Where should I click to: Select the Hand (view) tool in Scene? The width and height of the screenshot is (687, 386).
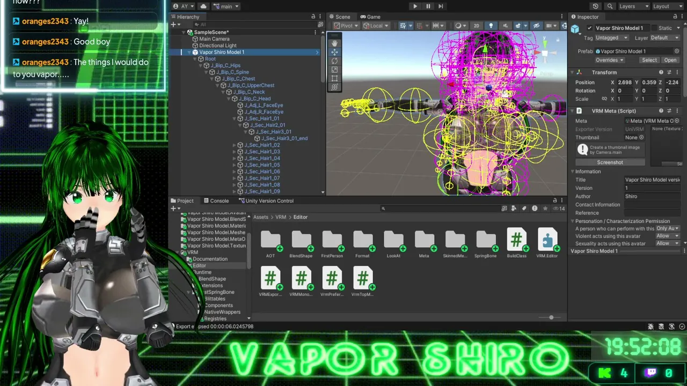point(334,43)
